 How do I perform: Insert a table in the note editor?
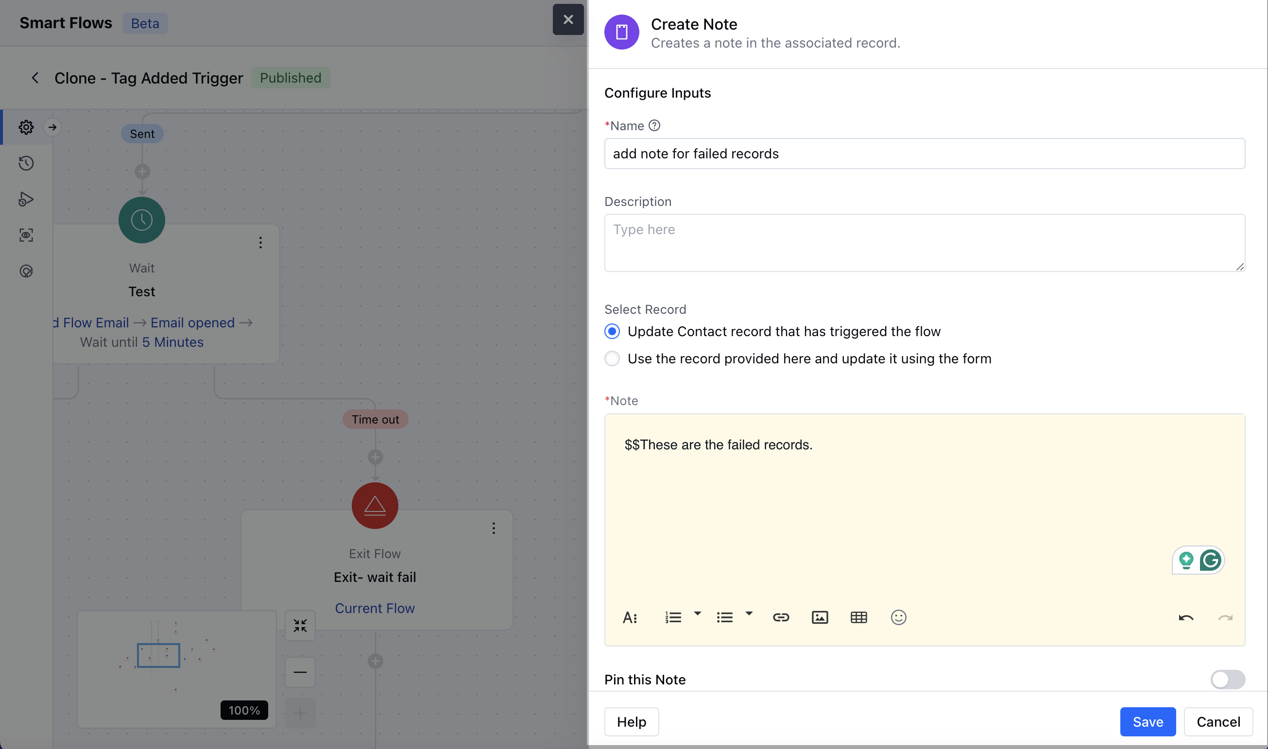858,617
